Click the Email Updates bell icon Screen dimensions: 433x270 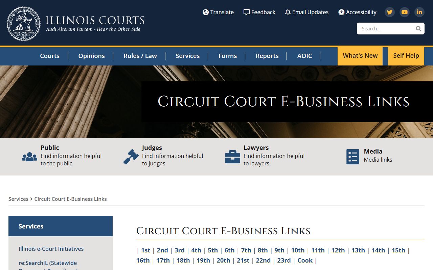pos(288,12)
